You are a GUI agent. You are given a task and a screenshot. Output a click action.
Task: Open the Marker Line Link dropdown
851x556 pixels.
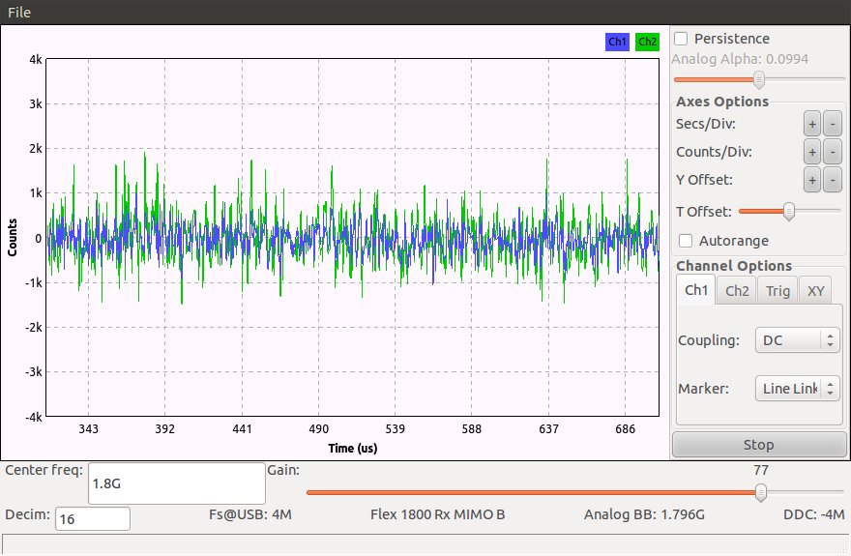(x=798, y=388)
